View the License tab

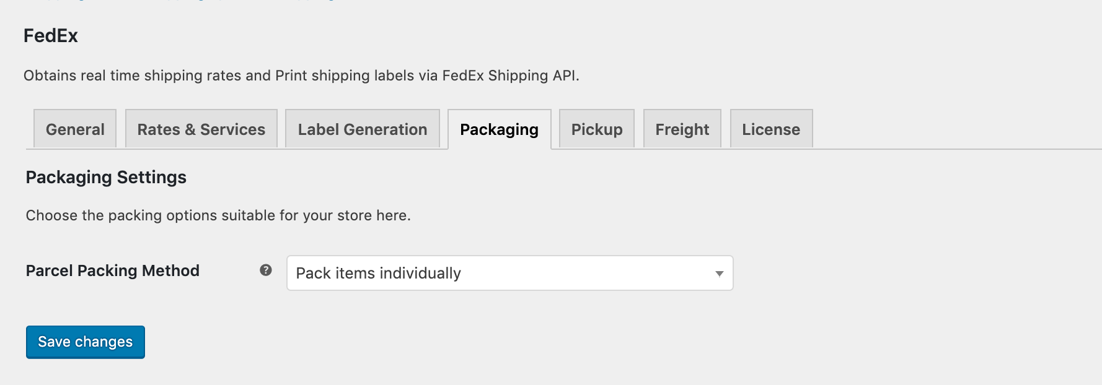(771, 129)
